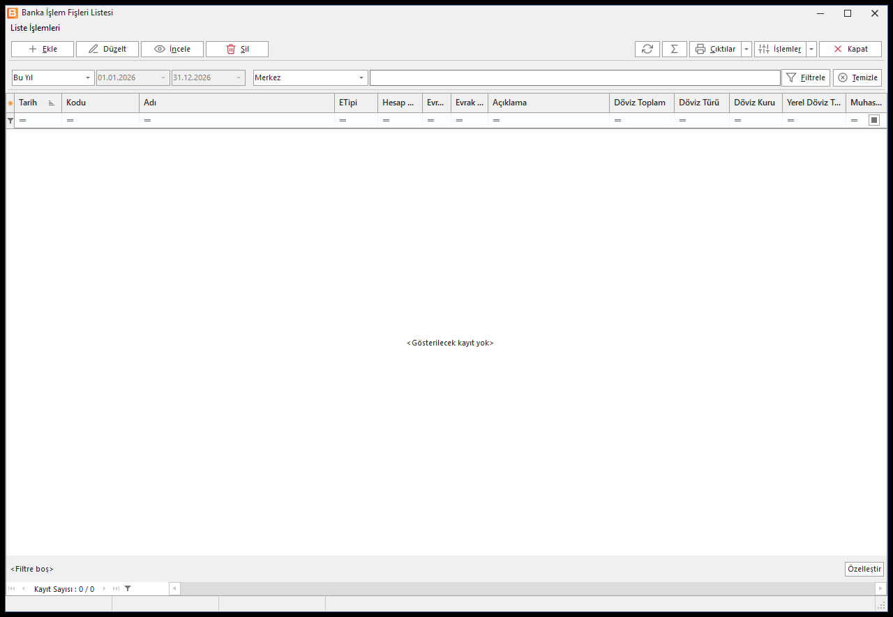Click the İşlemler button

[780, 49]
